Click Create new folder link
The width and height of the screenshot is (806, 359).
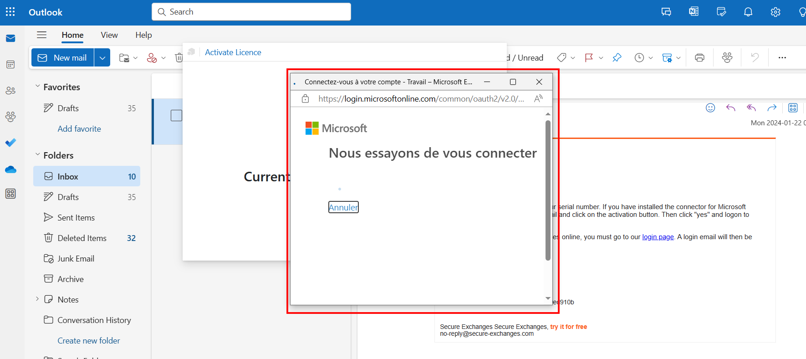89,340
